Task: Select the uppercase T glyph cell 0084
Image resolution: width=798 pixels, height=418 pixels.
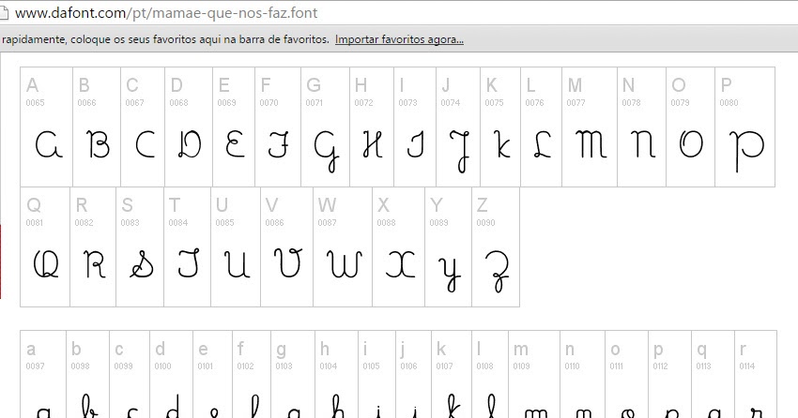Action: [x=187, y=246]
